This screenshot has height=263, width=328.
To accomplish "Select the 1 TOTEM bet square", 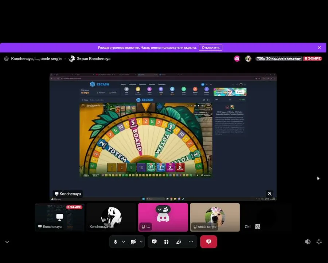I will tap(151, 167).
